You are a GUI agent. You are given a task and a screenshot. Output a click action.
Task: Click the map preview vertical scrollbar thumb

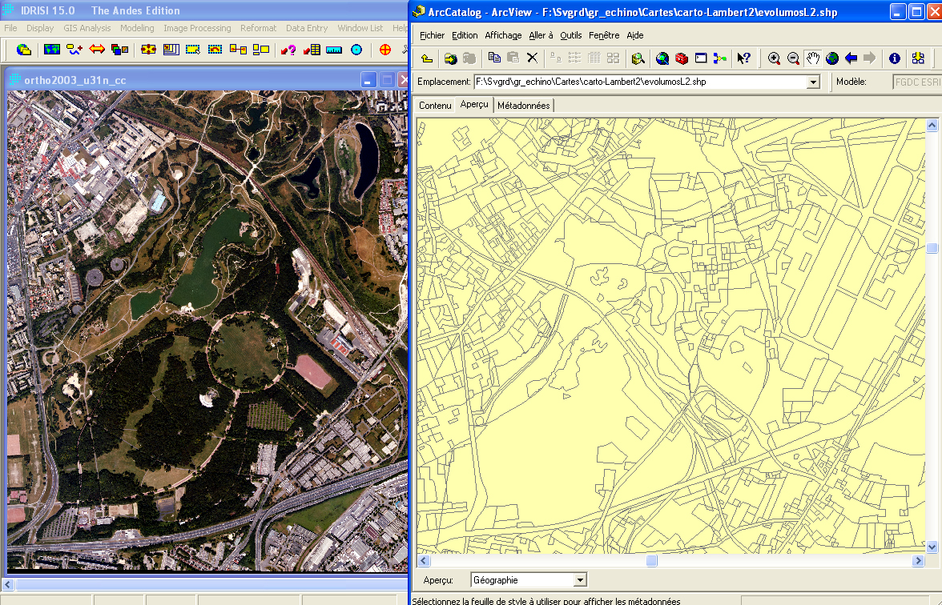click(932, 249)
